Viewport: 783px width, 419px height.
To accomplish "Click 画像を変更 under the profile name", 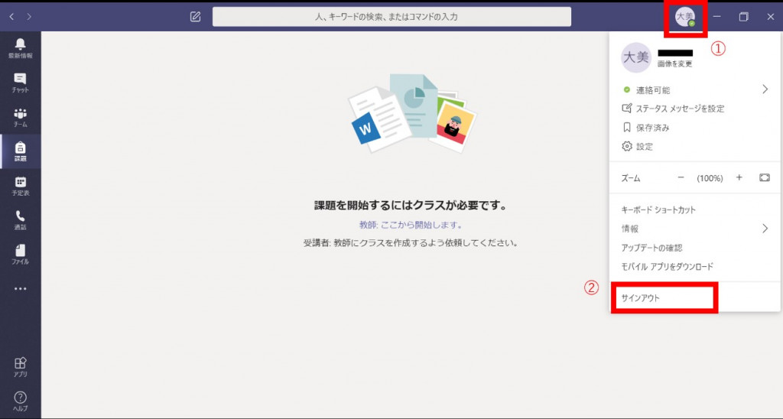I will pyautogui.click(x=674, y=64).
